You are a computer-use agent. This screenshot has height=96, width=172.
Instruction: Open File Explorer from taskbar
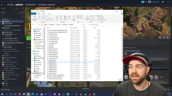[x=28, y=94]
